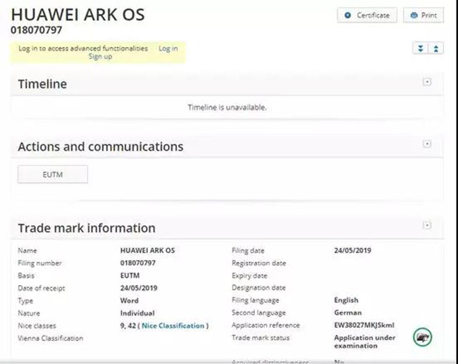Click the round badge icon beside Certificate
The height and width of the screenshot is (364, 458).
pyautogui.click(x=348, y=15)
